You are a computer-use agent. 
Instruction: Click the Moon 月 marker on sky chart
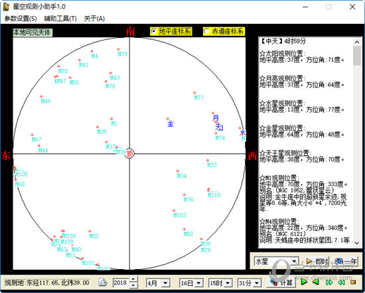coord(216,118)
